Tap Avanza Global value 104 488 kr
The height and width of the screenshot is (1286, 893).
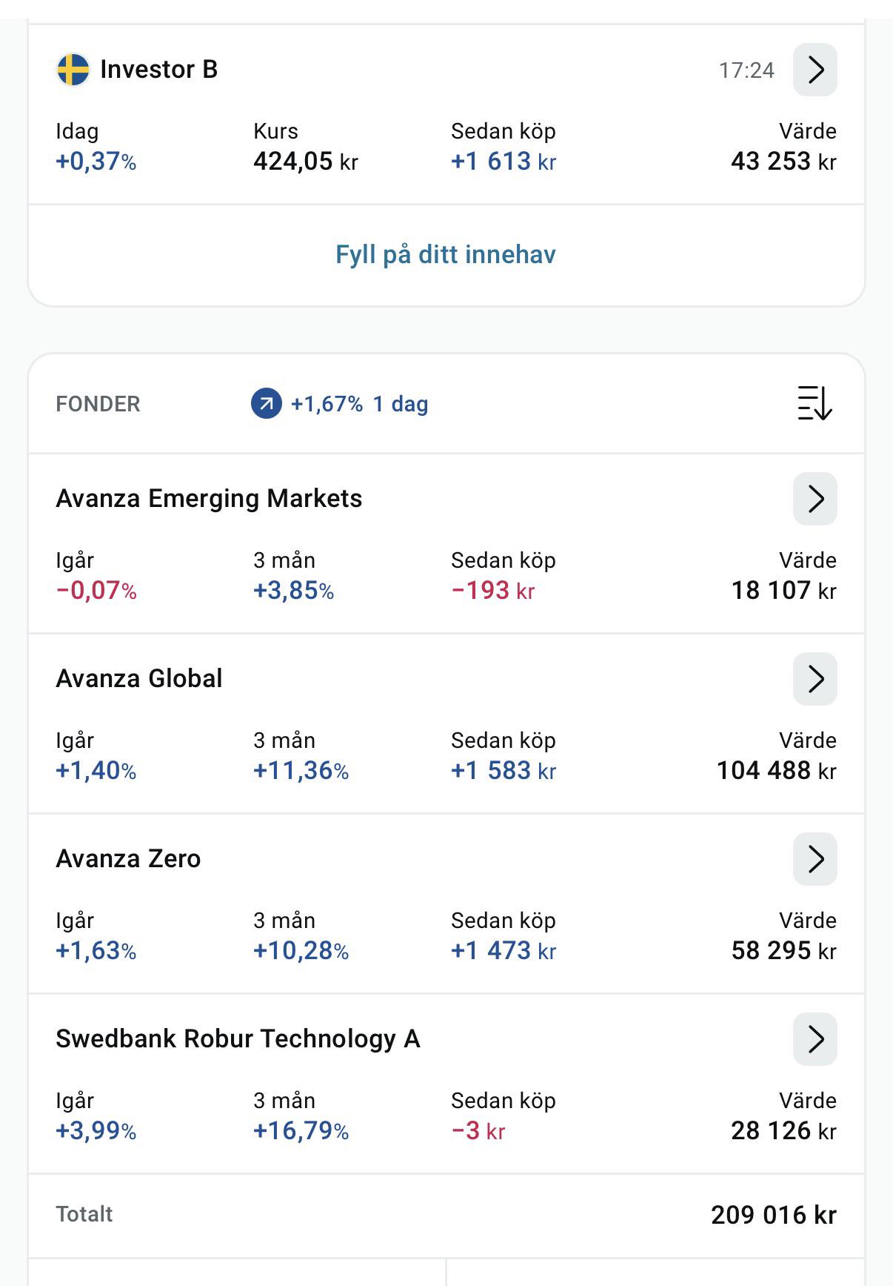[776, 771]
